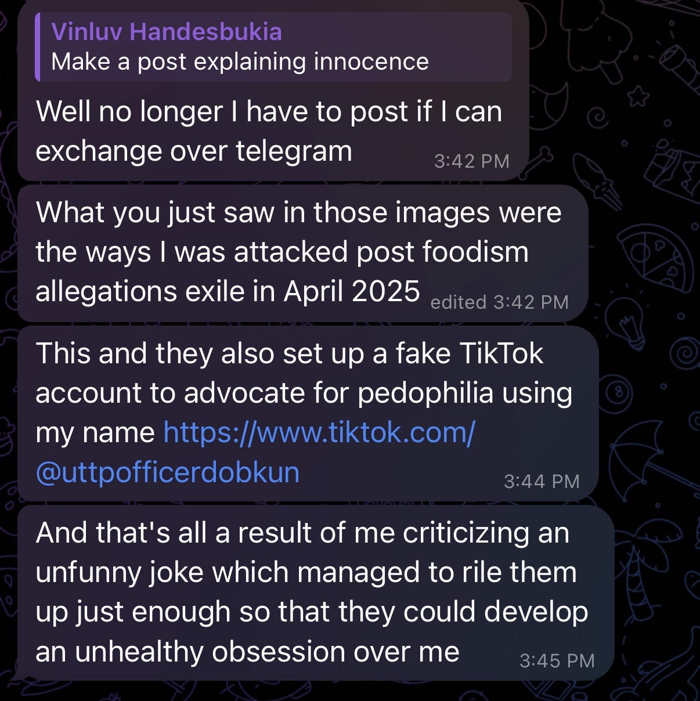Tap the purple accent bar of the reply quote
Screen dimensions: 700x701
[38, 47]
